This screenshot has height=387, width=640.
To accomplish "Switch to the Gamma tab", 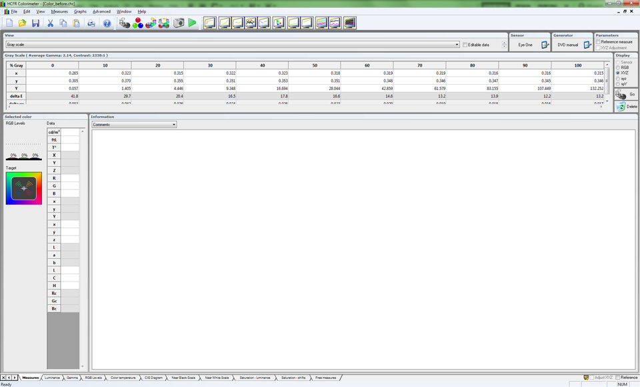I will [x=72, y=378].
